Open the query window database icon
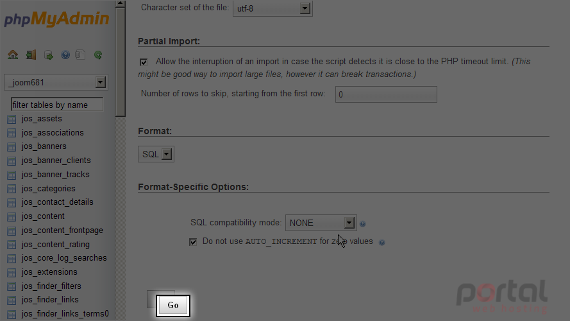 click(48, 55)
